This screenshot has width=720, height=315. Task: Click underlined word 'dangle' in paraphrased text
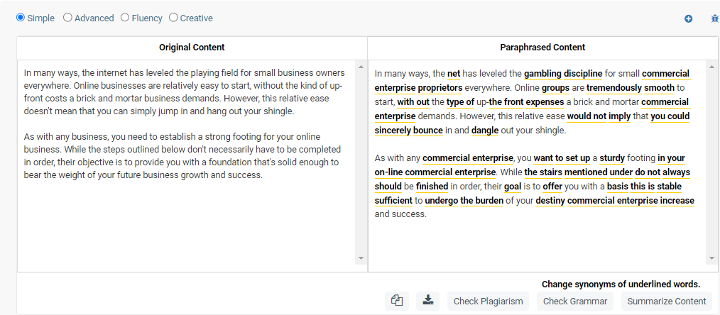485,130
